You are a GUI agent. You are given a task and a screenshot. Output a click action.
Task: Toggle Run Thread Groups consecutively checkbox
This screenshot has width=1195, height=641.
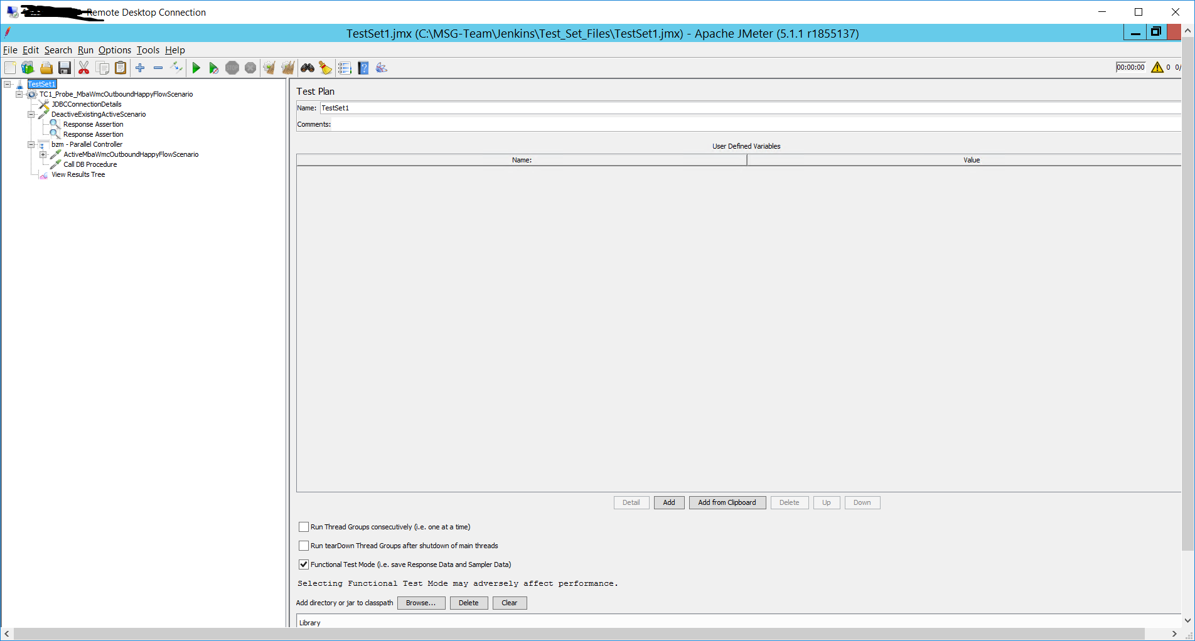click(304, 527)
